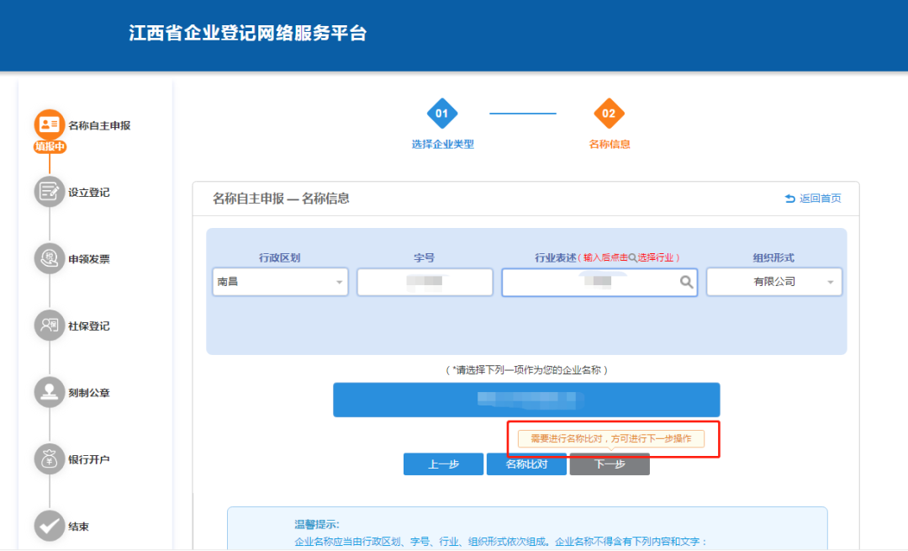
Task: Select the blue suggested company name bar
Action: [x=526, y=400]
